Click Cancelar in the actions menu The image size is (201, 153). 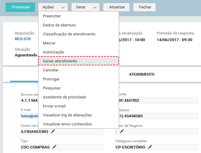click(x=79, y=70)
